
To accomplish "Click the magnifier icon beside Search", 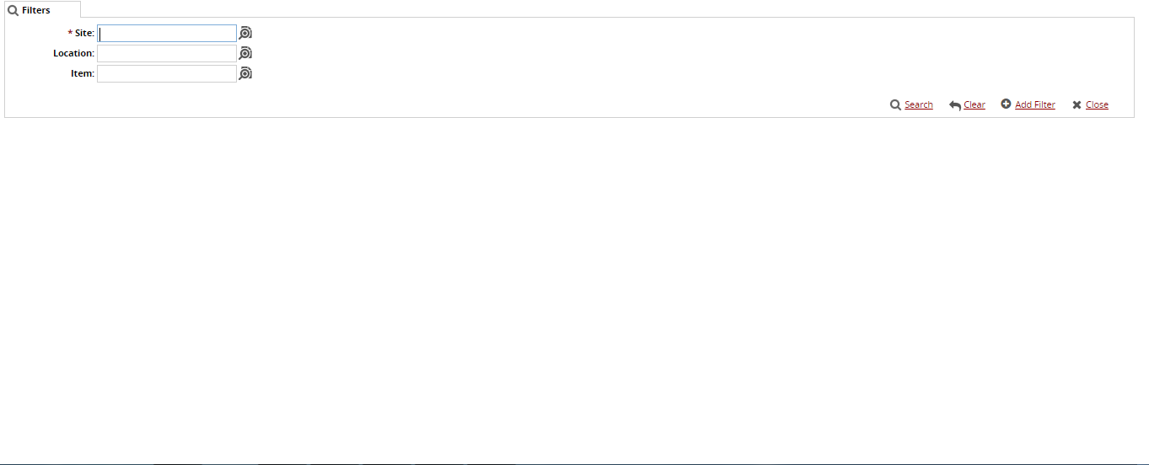I will point(895,105).
